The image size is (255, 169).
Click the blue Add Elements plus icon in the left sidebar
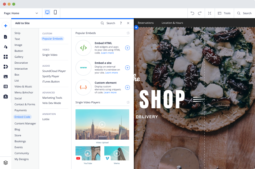(6, 26)
